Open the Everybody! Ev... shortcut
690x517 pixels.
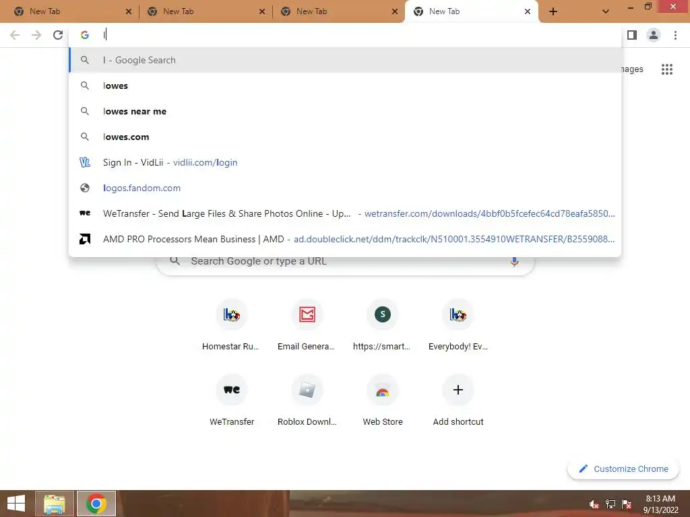tap(458, 325)
